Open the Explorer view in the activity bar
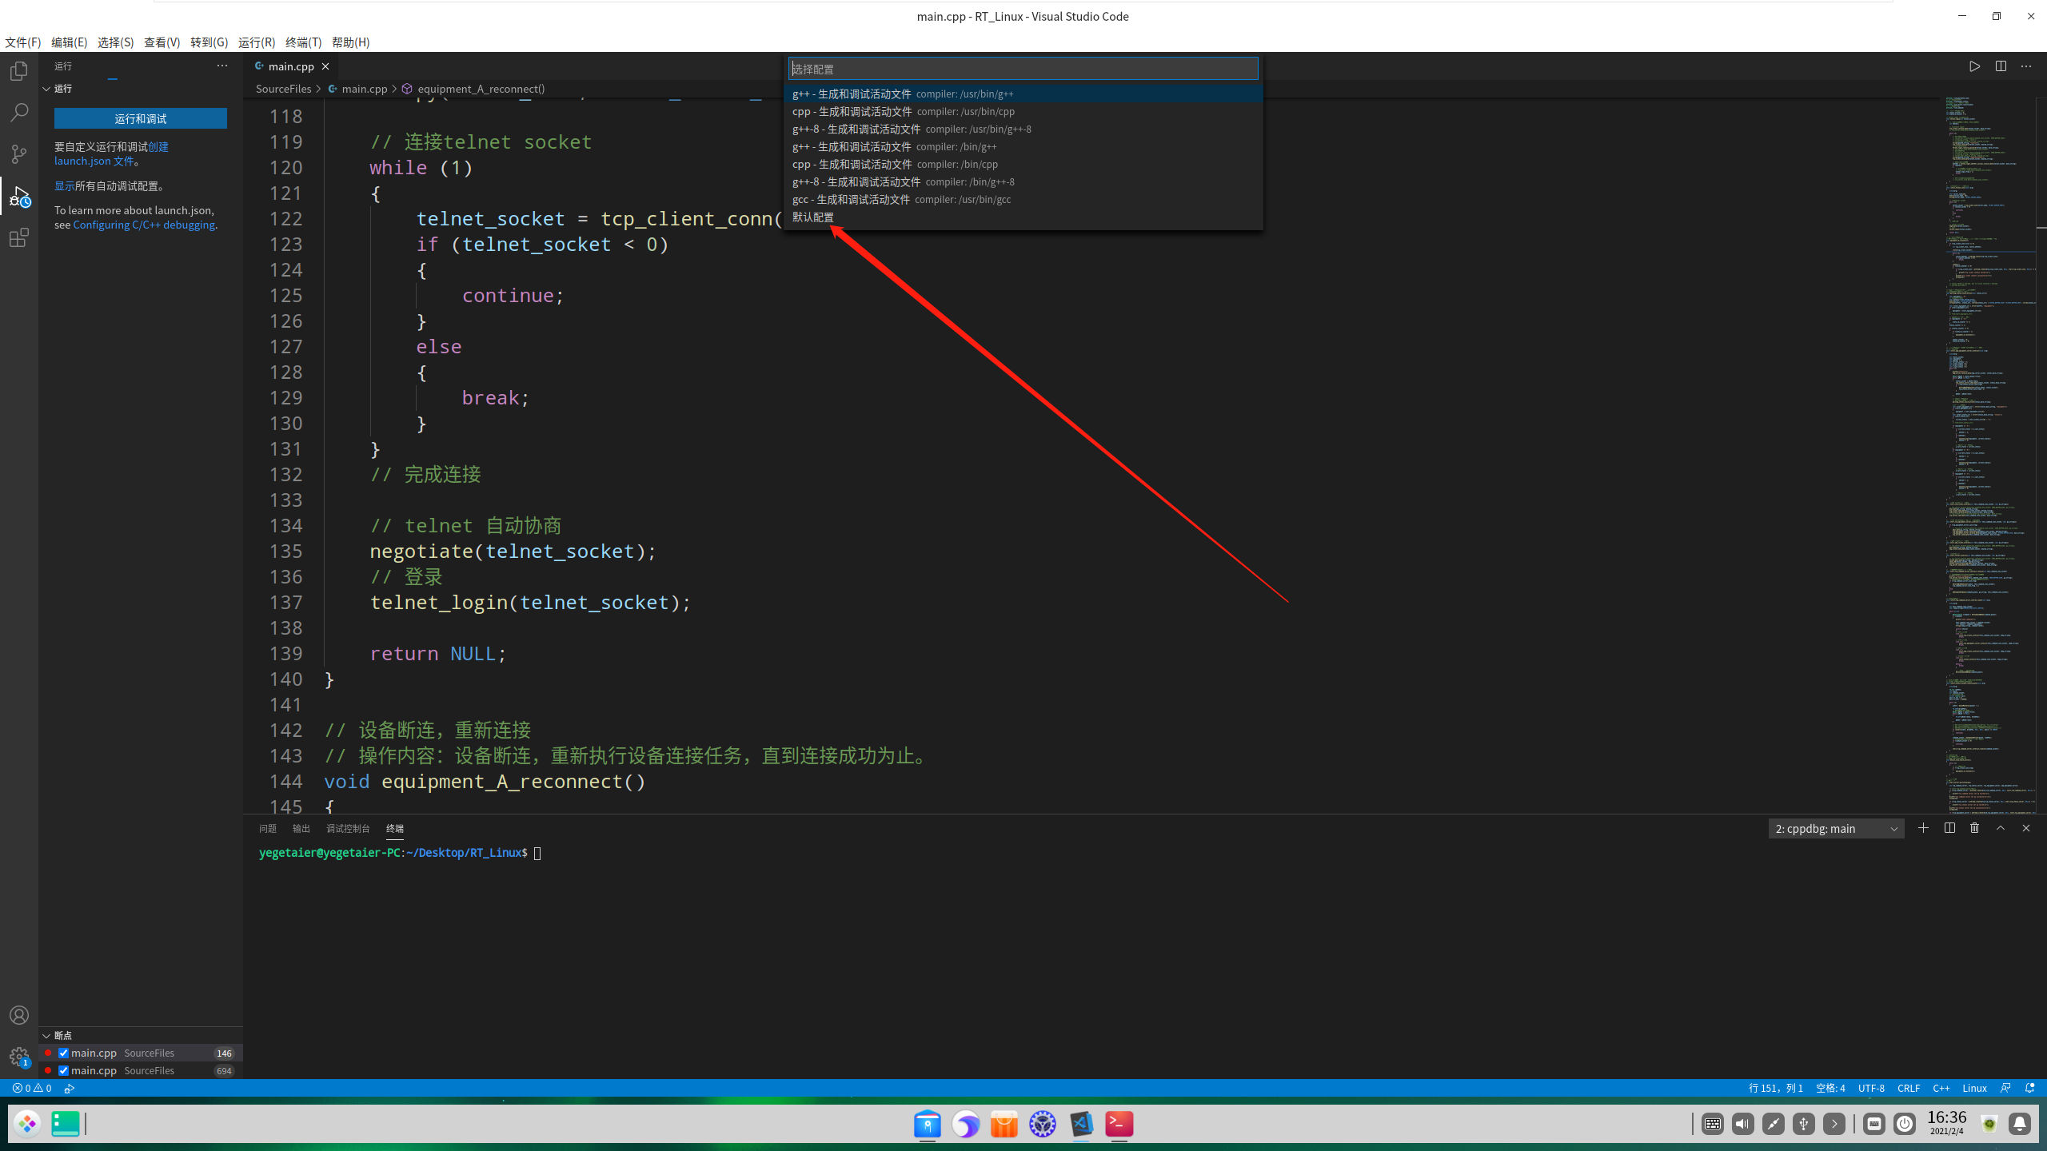Viewport: 2047px width, 1151px height. coord(19,71)
